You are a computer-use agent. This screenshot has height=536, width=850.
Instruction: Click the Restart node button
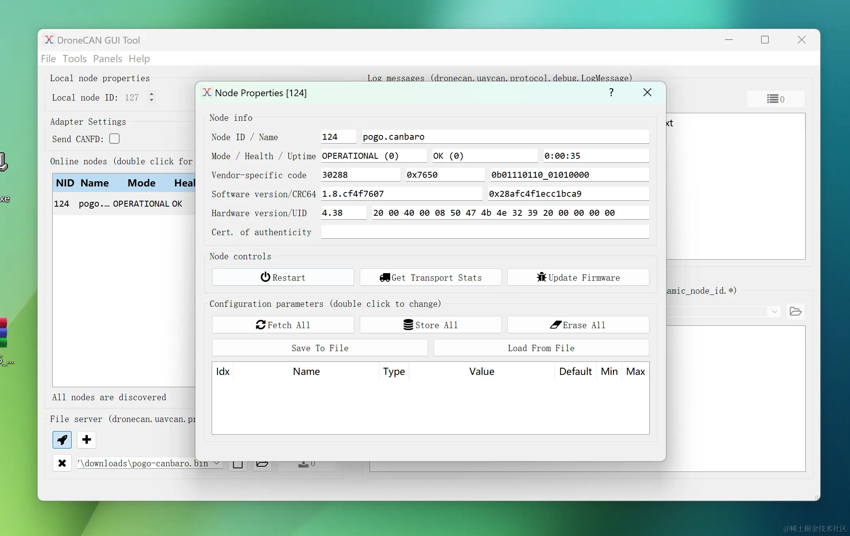(x=283, y=278)
